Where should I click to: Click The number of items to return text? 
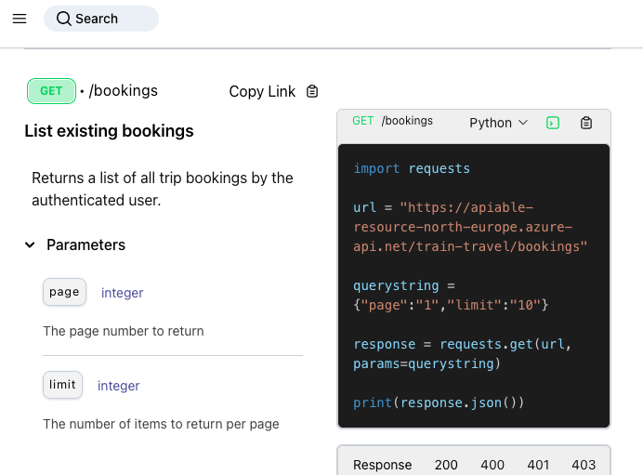[x=161, y=424]
